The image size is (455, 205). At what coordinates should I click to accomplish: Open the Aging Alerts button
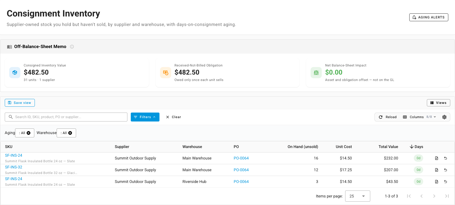point(429,17)
